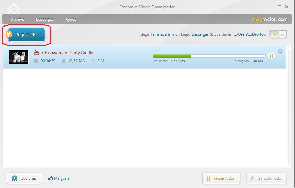Click Pausar todos button
The height and width of the screenshot is (188, 295).
(221, 178)
